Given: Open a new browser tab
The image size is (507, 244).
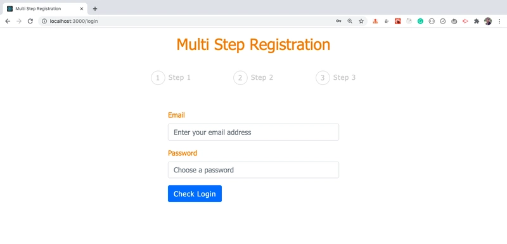Looking at the screenshot, I should (94, 9).
